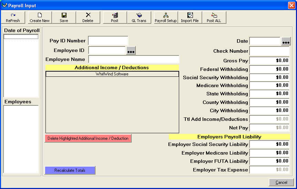Click the ReFresh toolbar icon
Image resolution: width=297 pixels, height=189 pixels.
tap(13, 15)
